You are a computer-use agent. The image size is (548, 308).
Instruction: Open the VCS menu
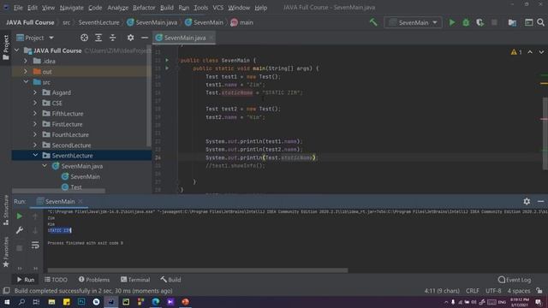[217, 8]
